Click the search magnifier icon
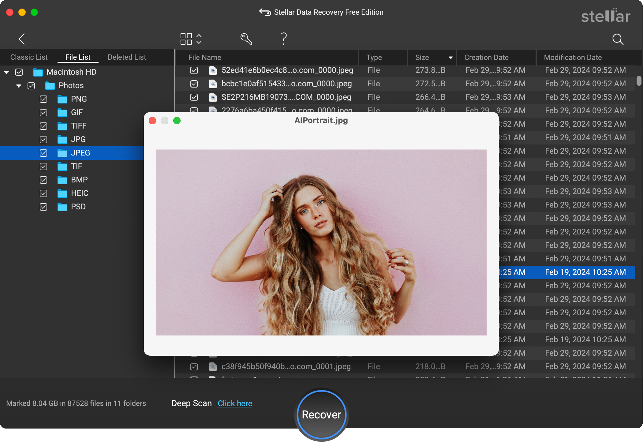 pos(618,39)
